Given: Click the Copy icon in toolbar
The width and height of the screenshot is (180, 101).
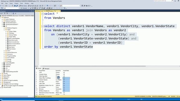Looking at the screenshot, I should coord(42,6).
